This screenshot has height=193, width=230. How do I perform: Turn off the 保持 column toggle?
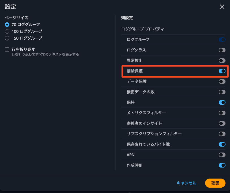coord(222,102)
